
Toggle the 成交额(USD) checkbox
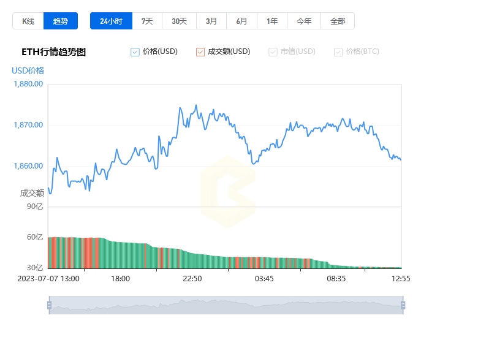click(x=200, y=52)
